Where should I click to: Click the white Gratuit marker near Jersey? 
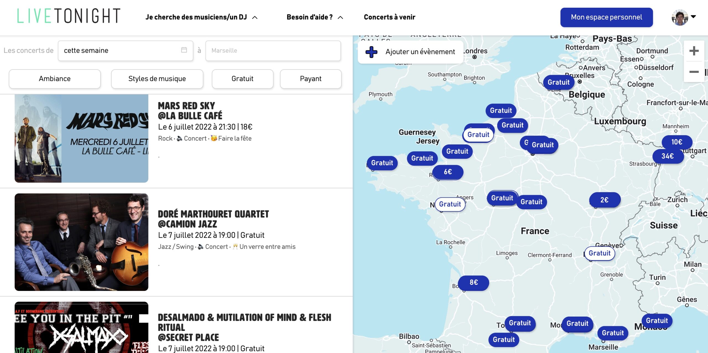478,135
